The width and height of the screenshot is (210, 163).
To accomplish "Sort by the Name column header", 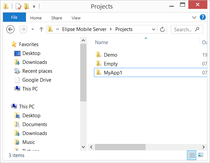I will click(102, 42).
